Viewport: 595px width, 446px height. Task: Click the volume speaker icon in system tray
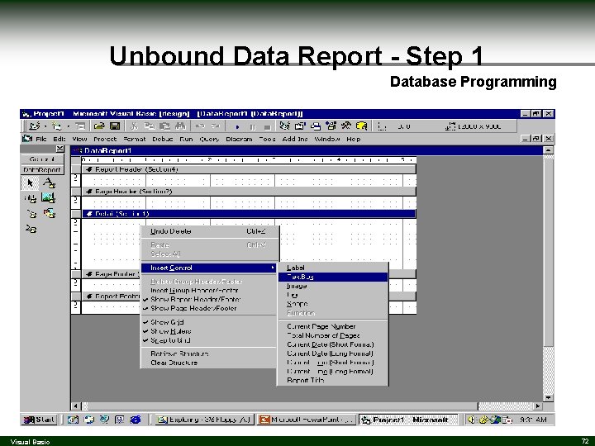472,420
